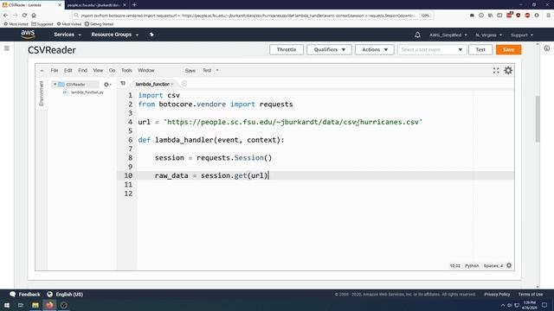Toggle the browser sidebar icon
Screen dimensions: 554x311
(x=499, y=16)
